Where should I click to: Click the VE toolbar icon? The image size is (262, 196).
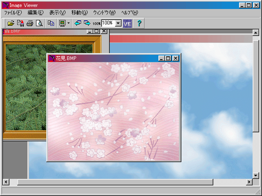[127, 24]
